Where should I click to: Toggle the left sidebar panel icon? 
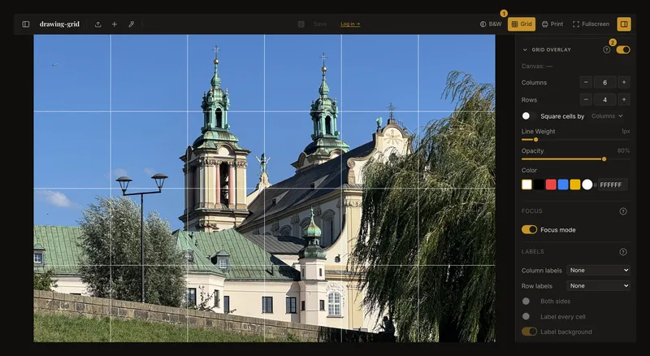tap(26, 24)
